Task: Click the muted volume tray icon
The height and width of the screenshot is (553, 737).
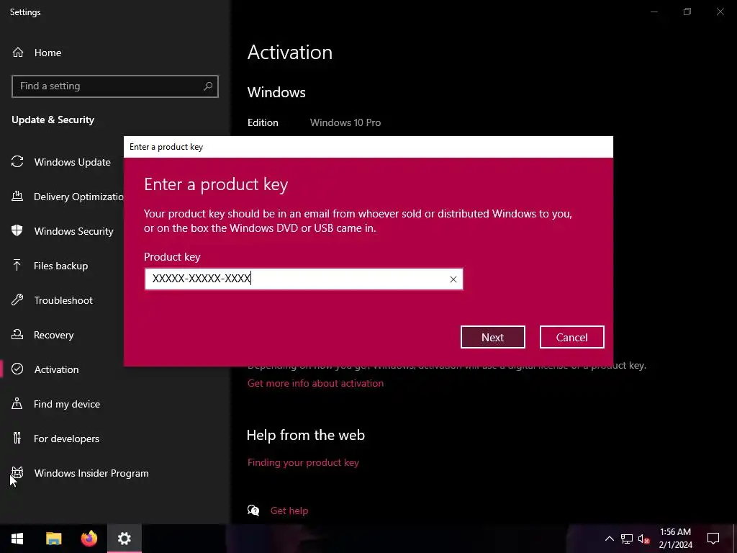Action: click(x=643, y=539)
